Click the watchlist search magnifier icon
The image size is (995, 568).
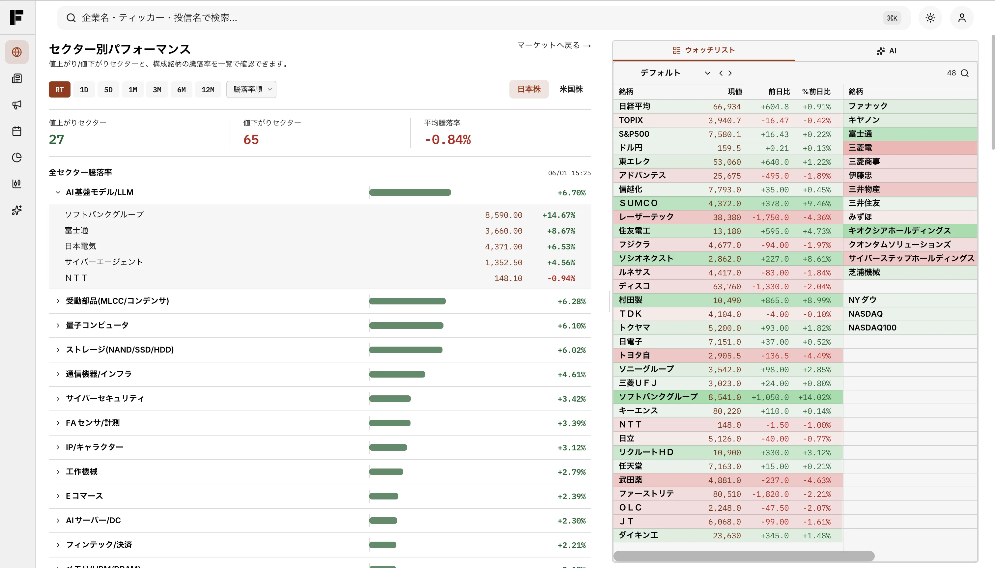coord(965,73)
